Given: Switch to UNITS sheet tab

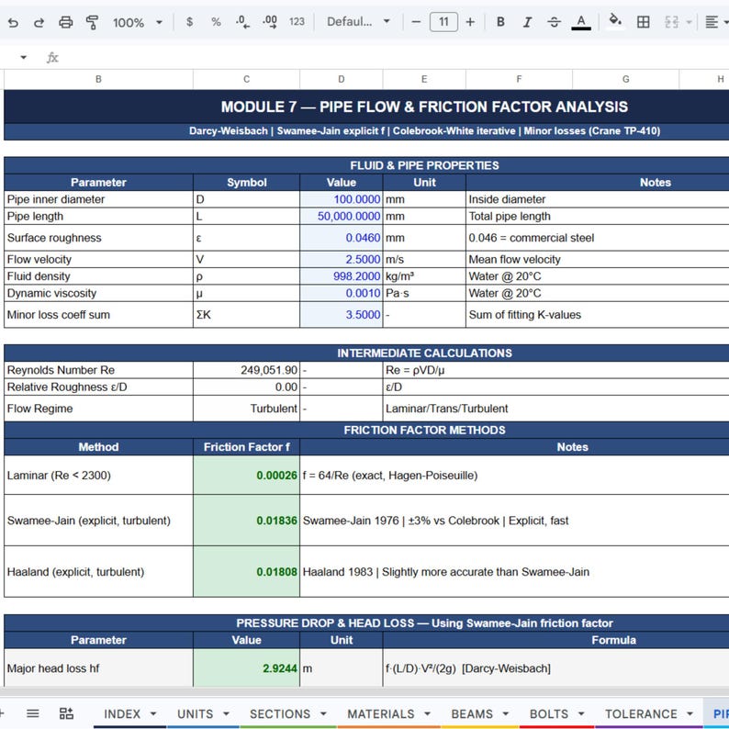Looking at the screenshot, I should pyautogui.click(x=195, y=713).
